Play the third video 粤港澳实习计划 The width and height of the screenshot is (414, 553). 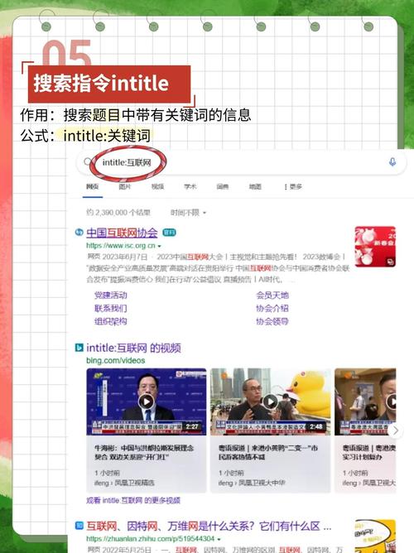365,402
